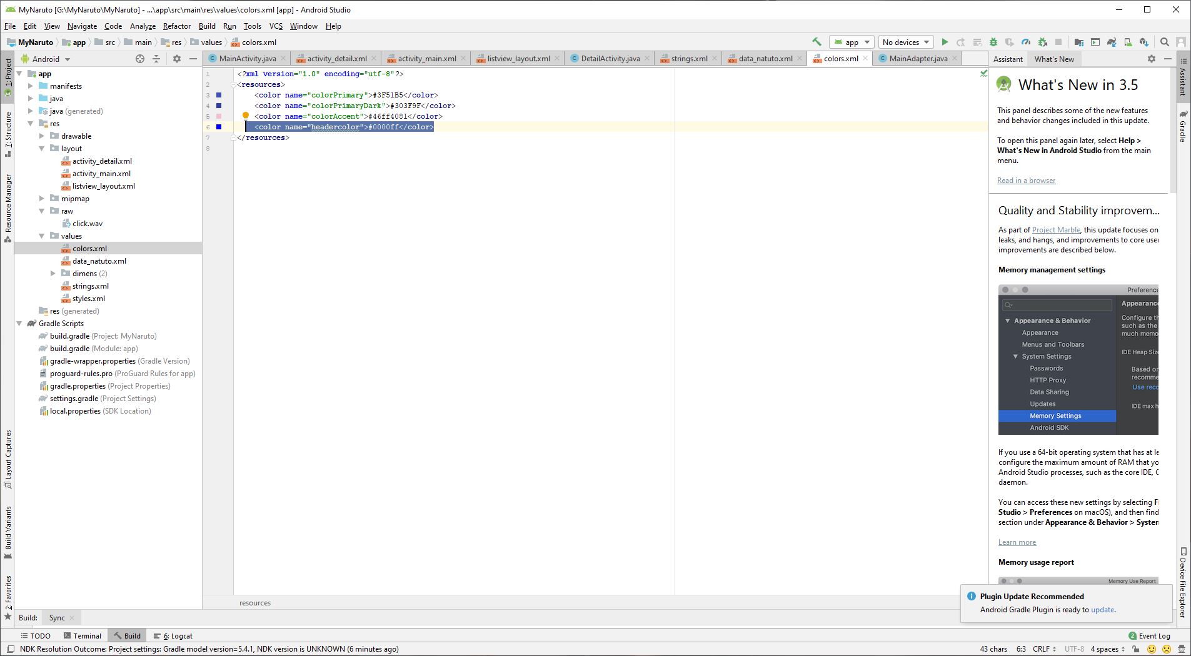Click the blue headercolor swatch in gutter
Screen dimensions: 1191x656
[x=219, y=127]
